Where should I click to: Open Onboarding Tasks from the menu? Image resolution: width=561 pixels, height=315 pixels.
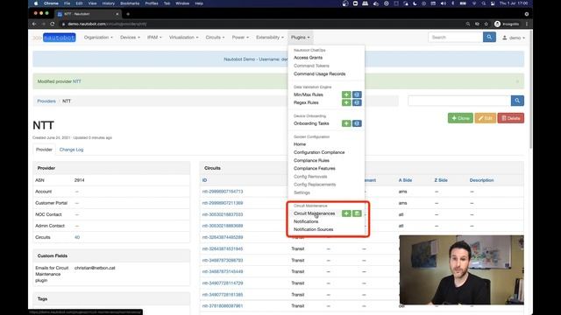pyautogui.click(x=311, y=123)
